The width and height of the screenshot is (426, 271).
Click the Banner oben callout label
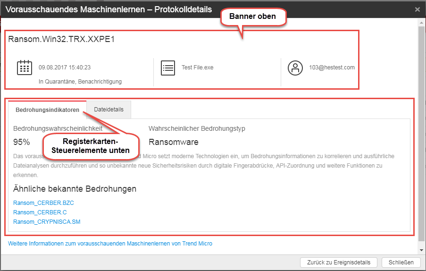(252, 17)
